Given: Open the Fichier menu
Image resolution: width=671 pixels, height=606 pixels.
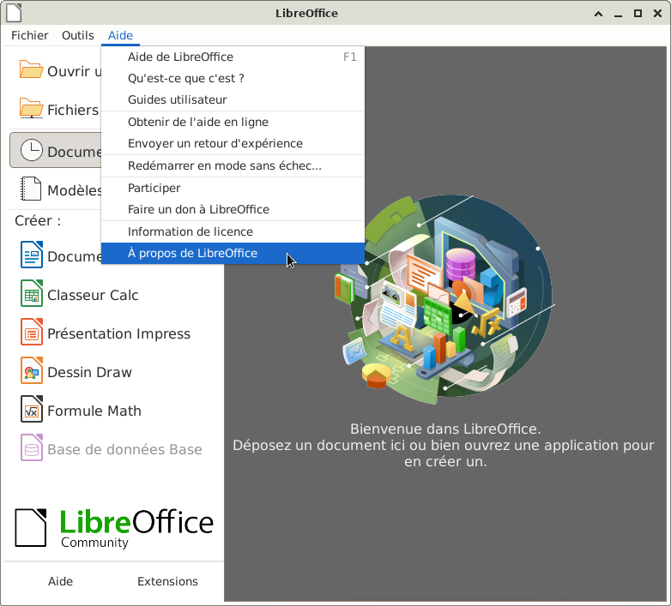Looking at the screenshot, I should (29, 35).
